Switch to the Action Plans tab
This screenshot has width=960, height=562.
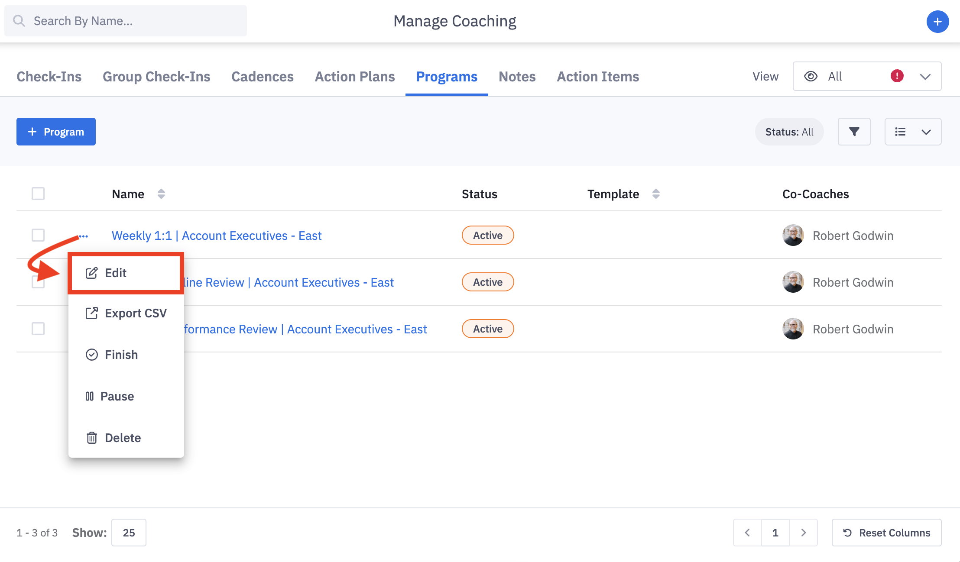pos(355,77)
